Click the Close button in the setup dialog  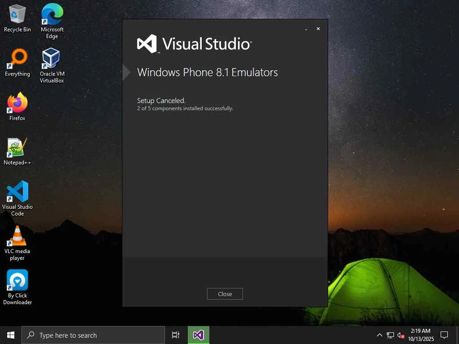pos(225,294)
